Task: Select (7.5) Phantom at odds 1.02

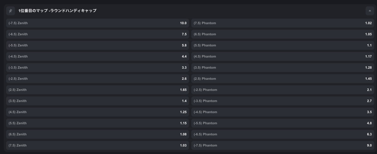Action: (283, 23)
